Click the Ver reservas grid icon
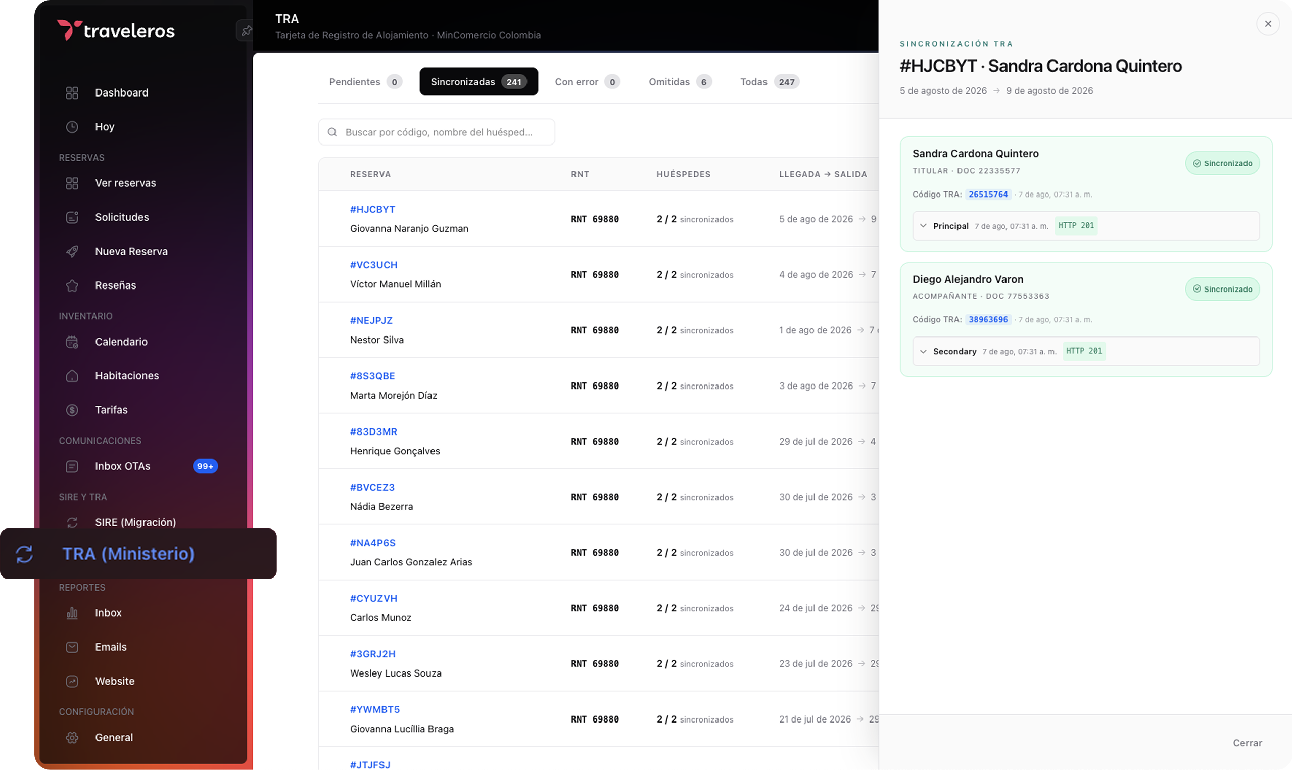This screenshot has width=1293, height=770. click(x=72, y=183)
